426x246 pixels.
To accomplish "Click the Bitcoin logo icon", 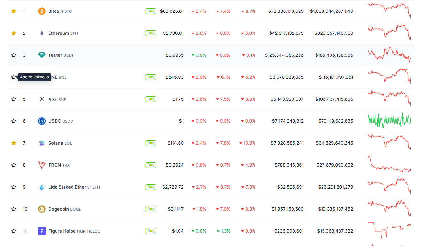I will (x=41, y=11).
